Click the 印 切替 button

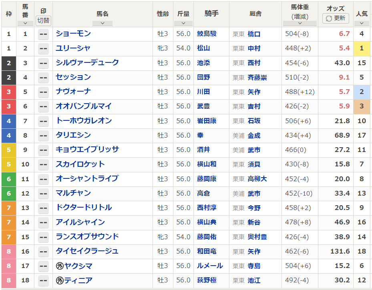pyautogui.click(x=43, y=21)
